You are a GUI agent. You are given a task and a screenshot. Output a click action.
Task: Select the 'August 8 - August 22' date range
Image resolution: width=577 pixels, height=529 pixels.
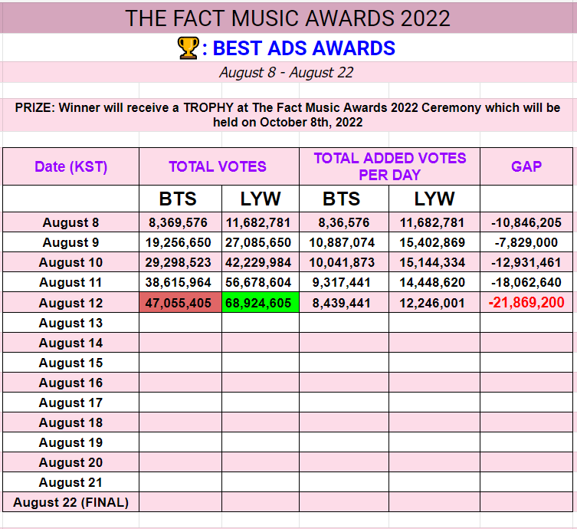pos(287,73)
